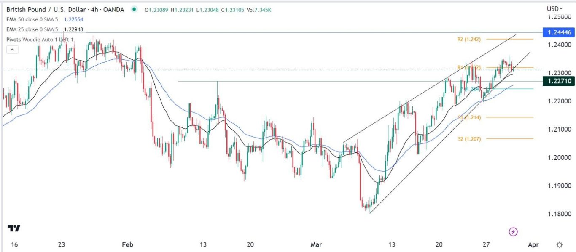Click the Feb date on time axis
The width and height of the screenshot is (576, 252).
(x=127, y=245)
